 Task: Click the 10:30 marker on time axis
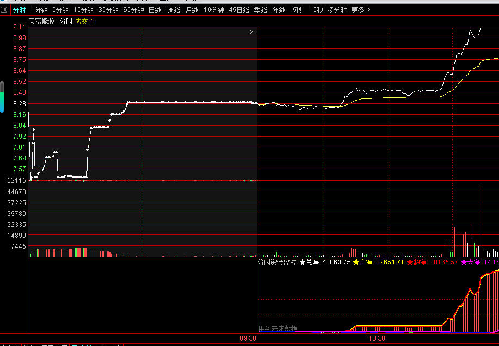(x=377, y=338)
